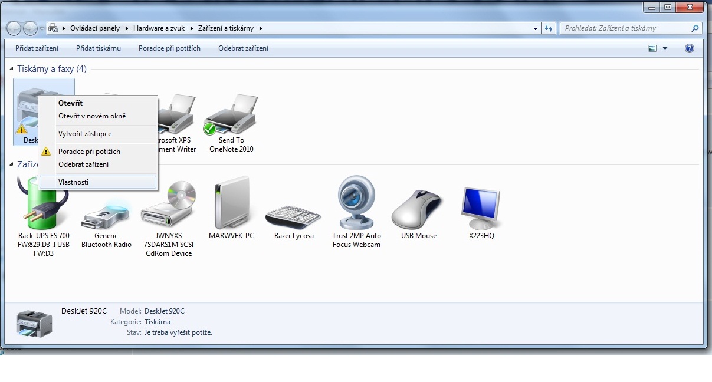The height and width of the screenshot is (382, 712).
Task: Select the Razer Lycosa keyboard
Action: pos(294,222)
